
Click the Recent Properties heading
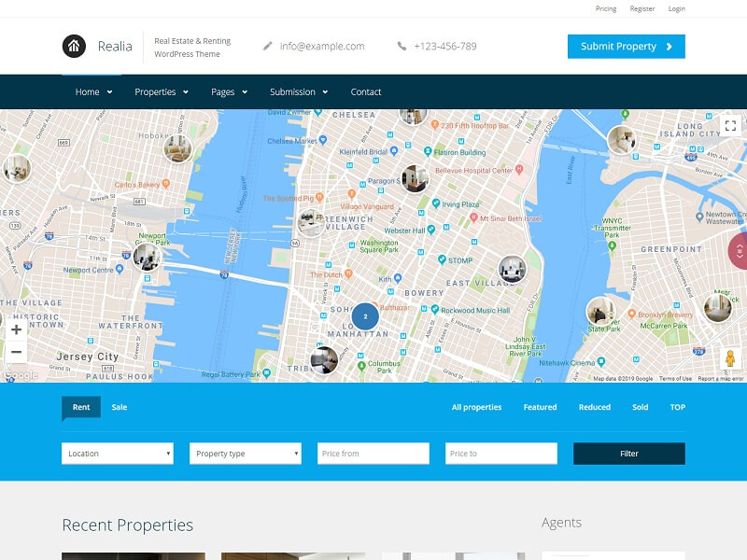click(x=127, y=525)
